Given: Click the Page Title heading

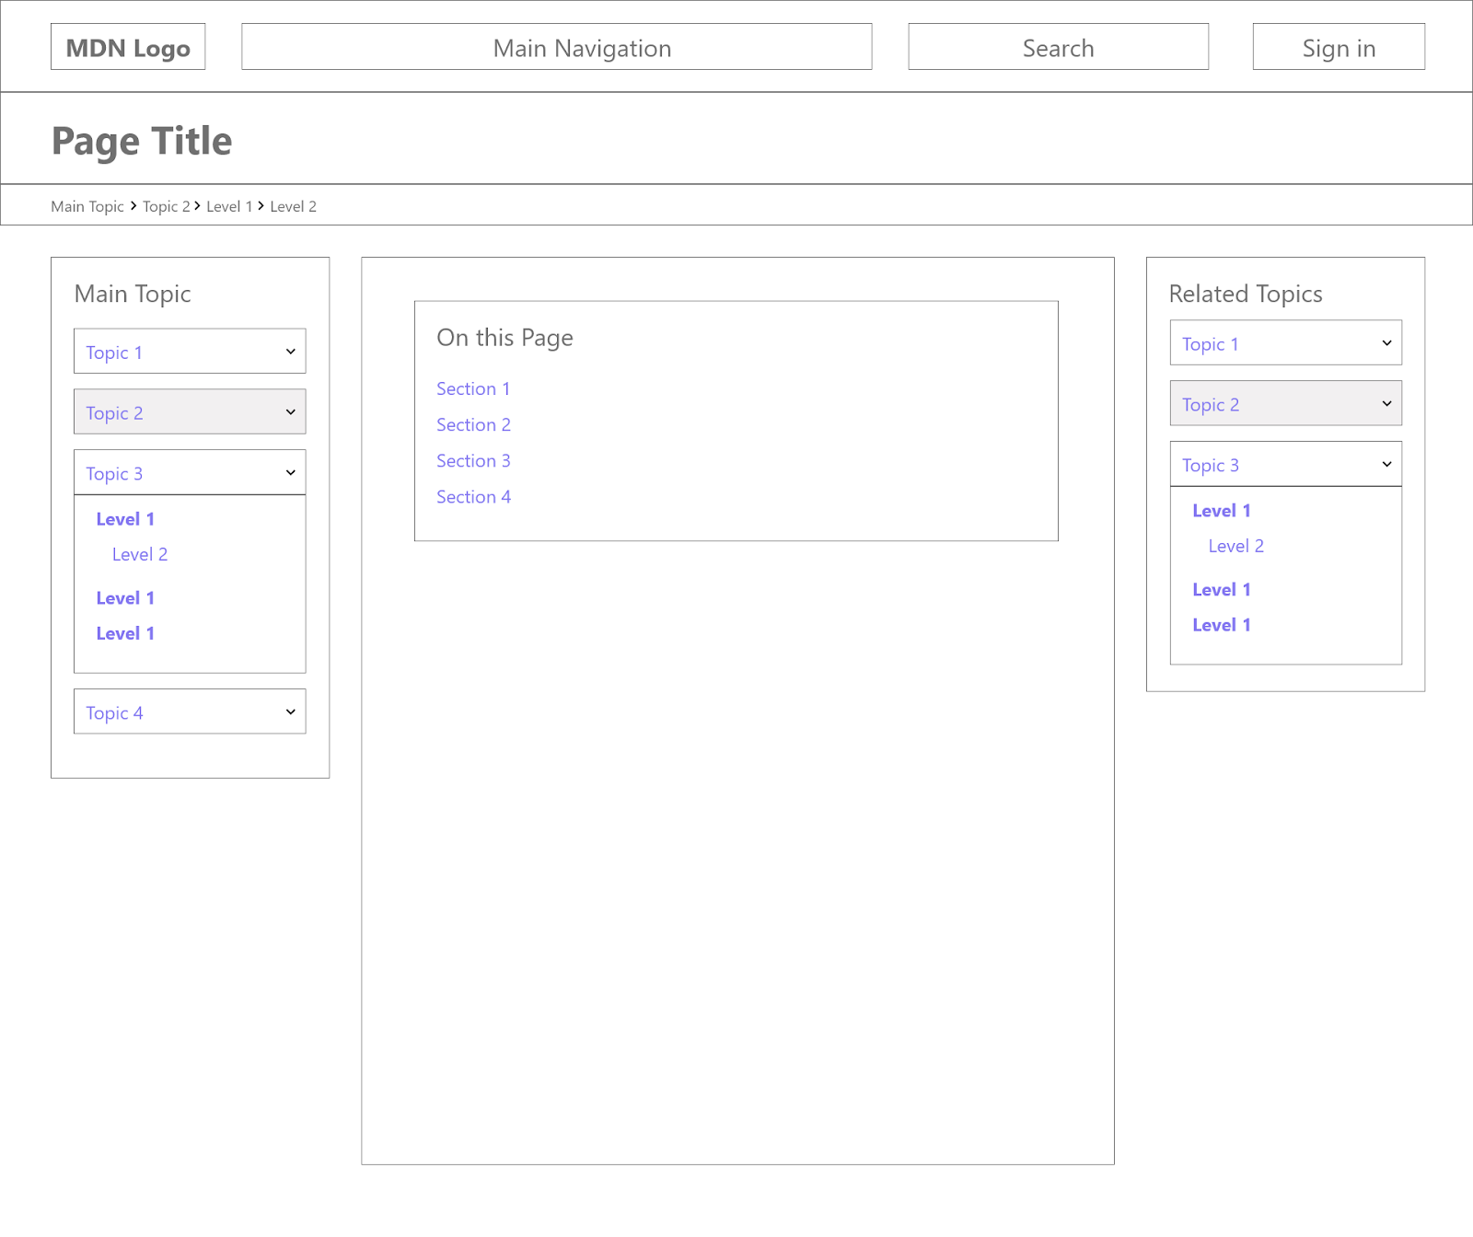Looking at the screenshot, I should 141,140.
